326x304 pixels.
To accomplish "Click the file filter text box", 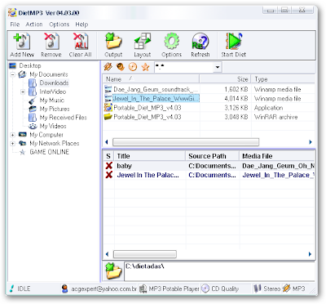I will point(184,67).
